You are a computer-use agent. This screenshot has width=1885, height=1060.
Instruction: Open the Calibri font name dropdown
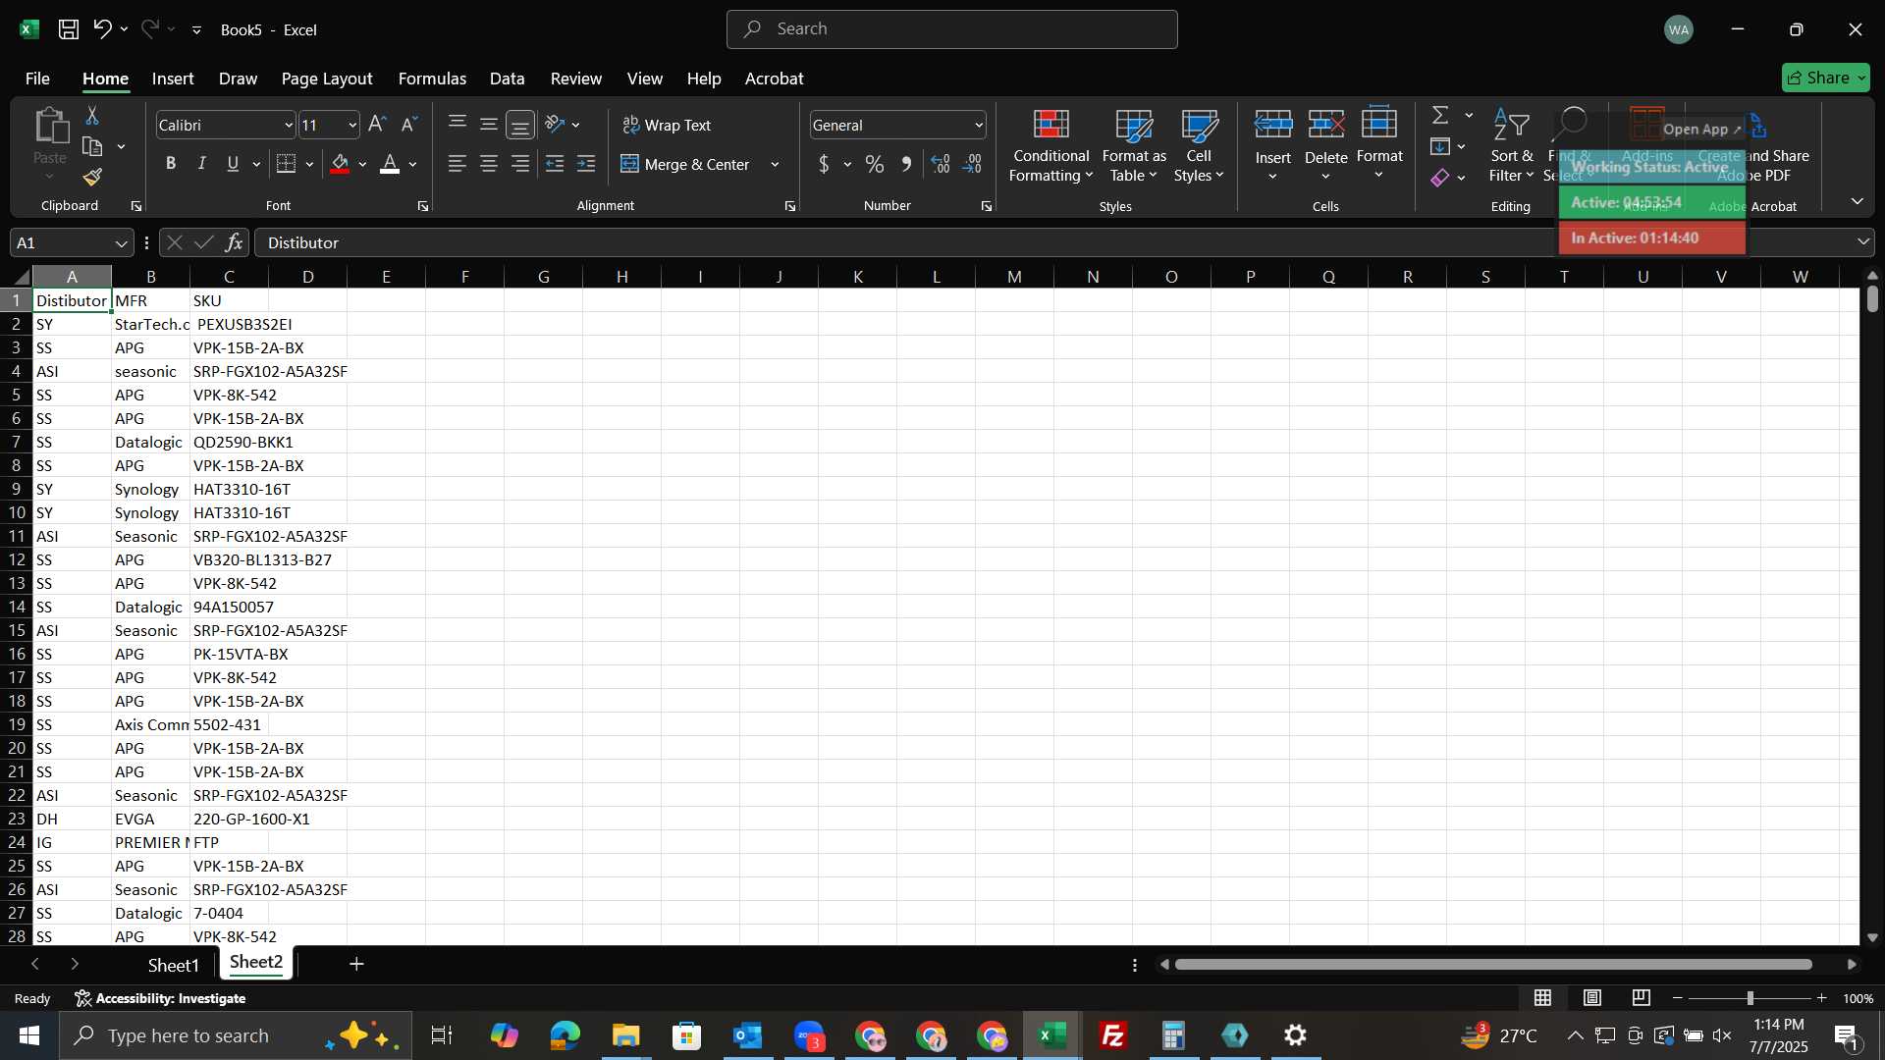pos(289,126)
